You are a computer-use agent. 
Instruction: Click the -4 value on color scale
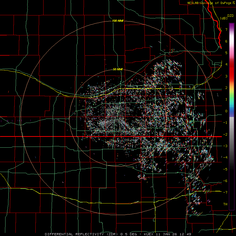[225, 157]
